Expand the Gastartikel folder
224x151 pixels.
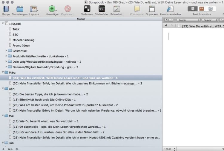[6, 50]
